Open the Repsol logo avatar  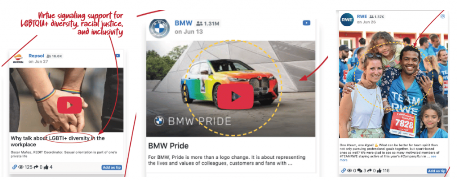tap(18, 59)
